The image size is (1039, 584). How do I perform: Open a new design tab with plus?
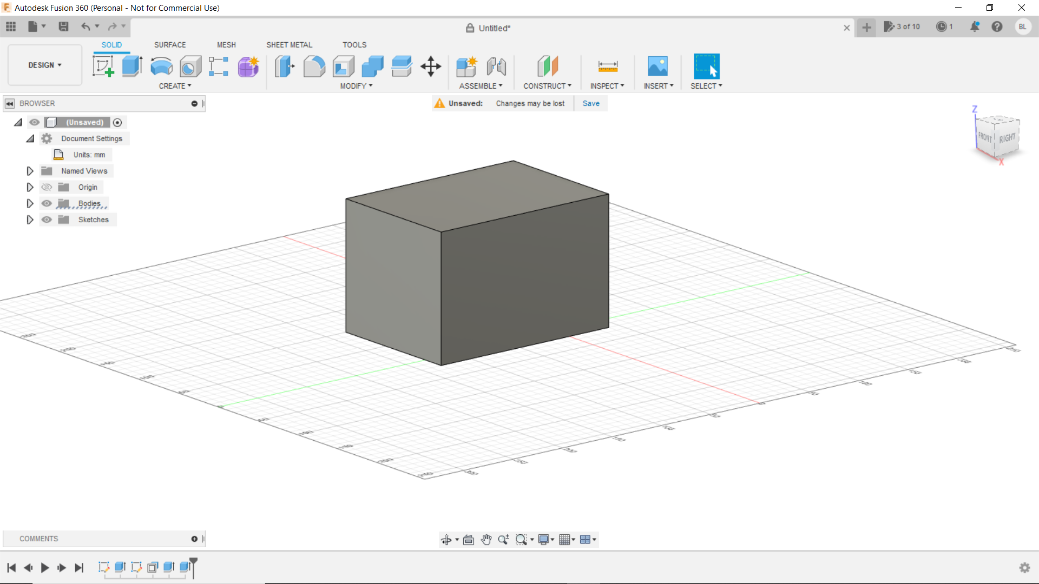coord(866,28)
